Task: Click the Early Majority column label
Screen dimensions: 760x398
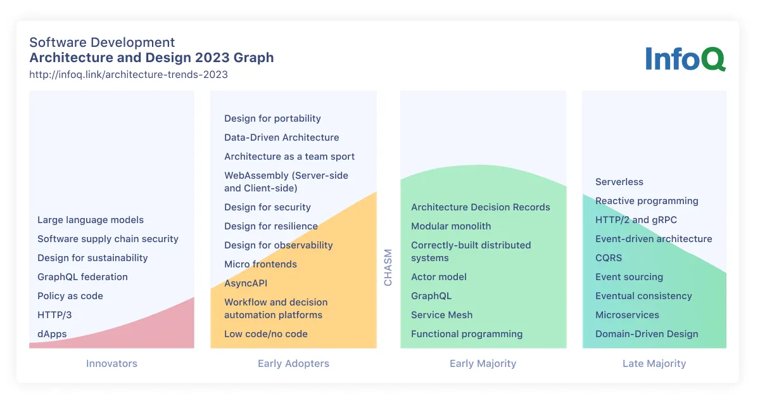Action: 483,364
